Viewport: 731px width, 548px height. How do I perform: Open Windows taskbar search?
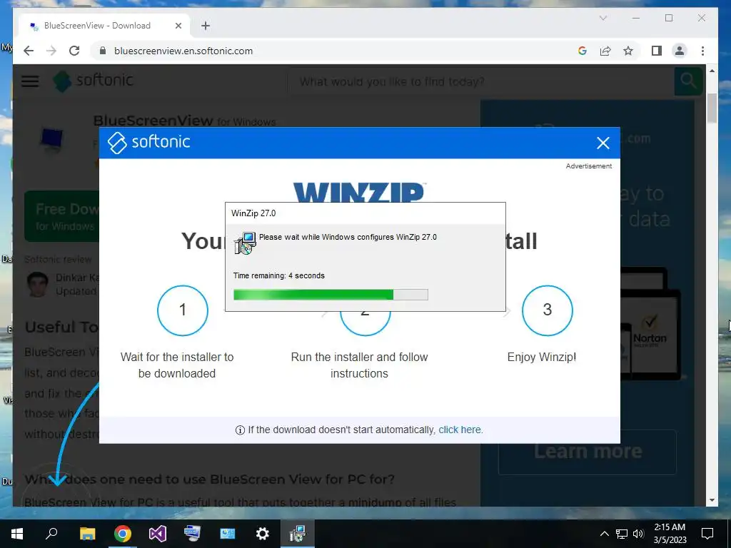[x=51, y=534]
